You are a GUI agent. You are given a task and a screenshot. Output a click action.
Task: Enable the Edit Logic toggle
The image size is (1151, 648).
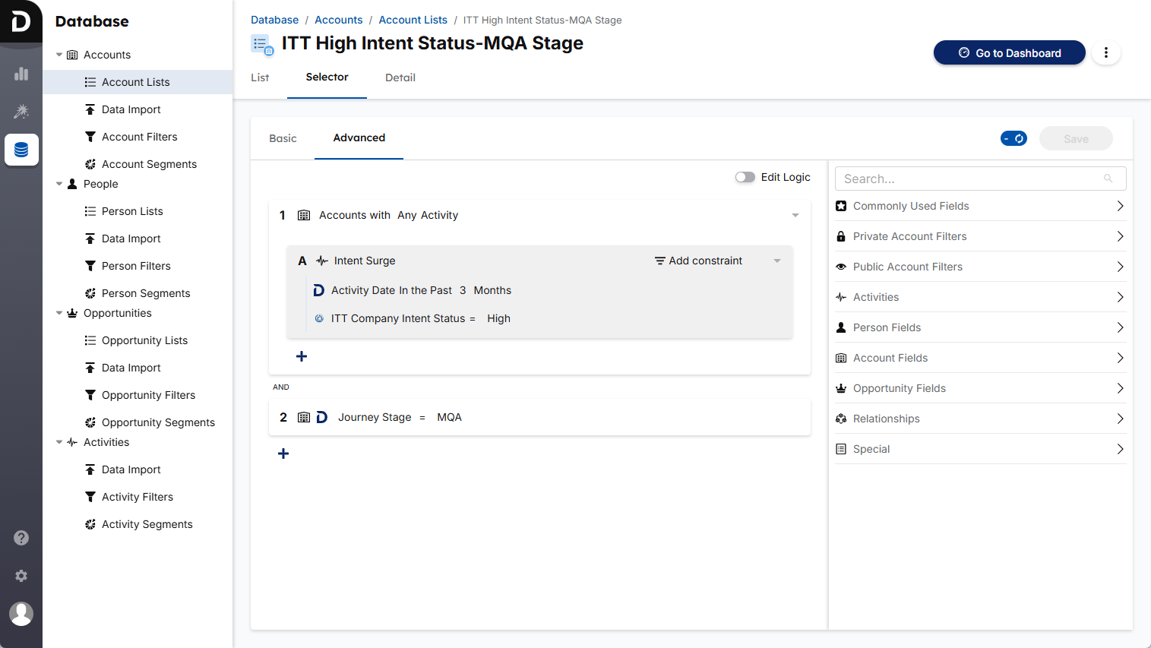[745, 177]
